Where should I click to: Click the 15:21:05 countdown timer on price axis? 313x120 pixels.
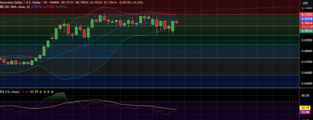tap(307, 26)
